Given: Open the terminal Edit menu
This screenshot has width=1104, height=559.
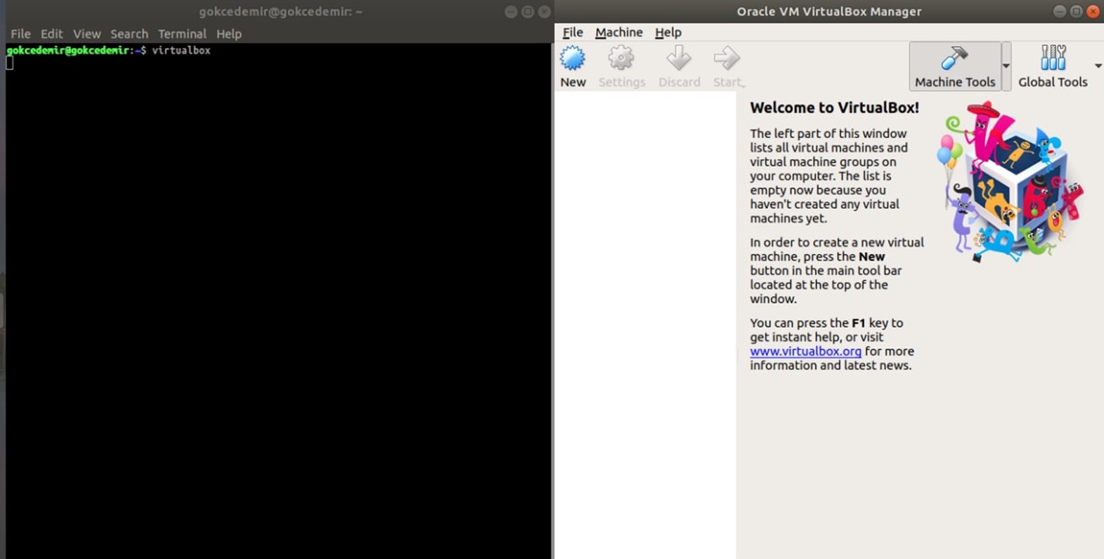Looking at the screenshot, I should coord(52,34).
